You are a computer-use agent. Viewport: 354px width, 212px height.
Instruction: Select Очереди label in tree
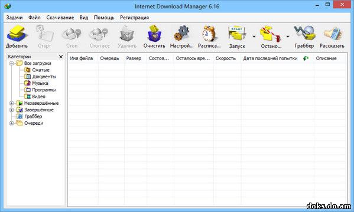click(x=34, y=123)
